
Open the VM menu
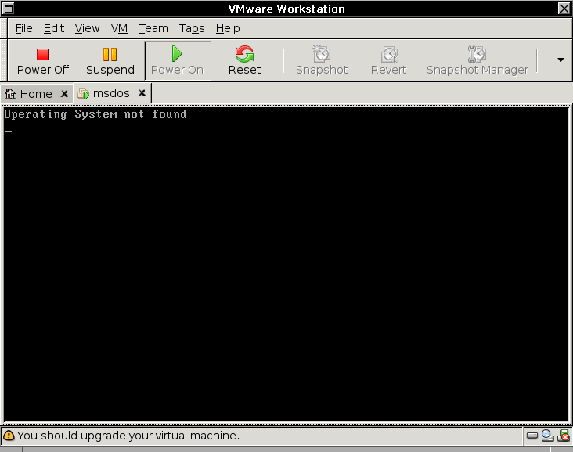click(x=119, y=28)
